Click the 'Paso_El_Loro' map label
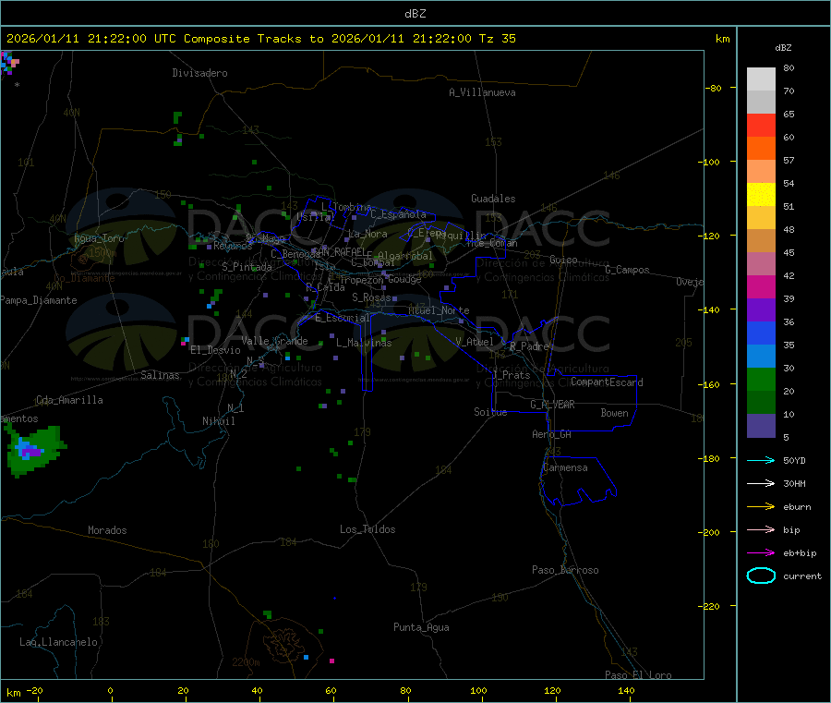The height and width of the screenshot is (703, 831). pyautogui.click(x=639, y=674)
